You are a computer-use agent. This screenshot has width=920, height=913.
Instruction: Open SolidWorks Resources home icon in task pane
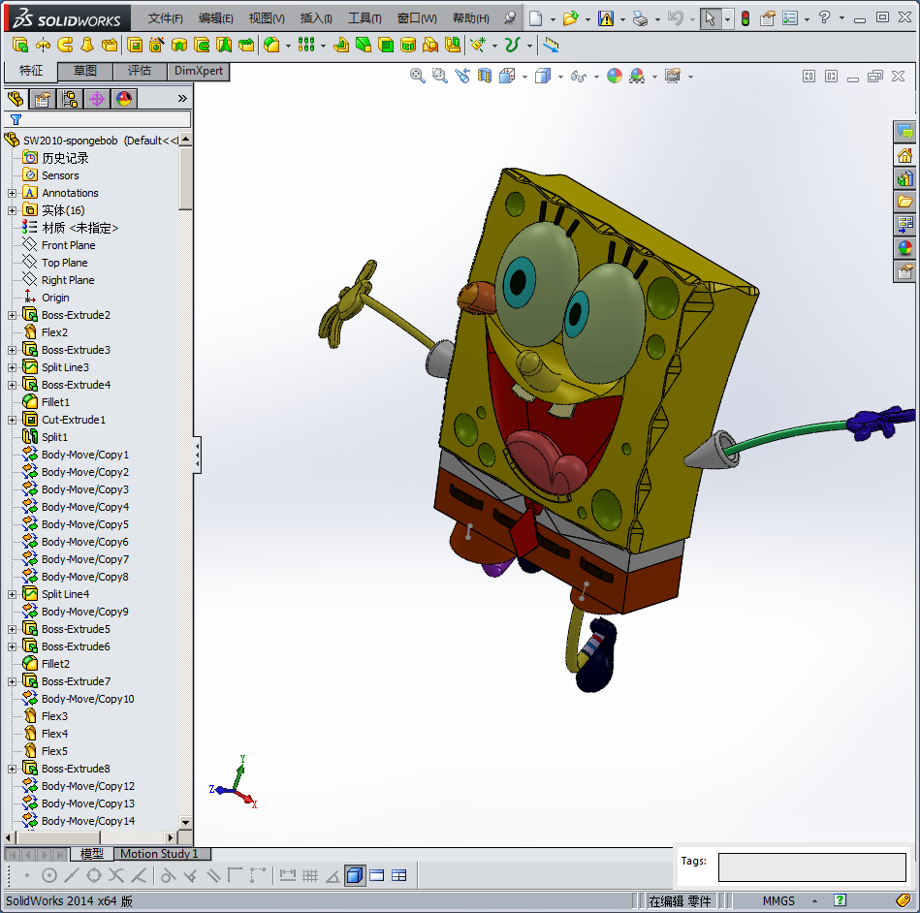click(905, 155)
